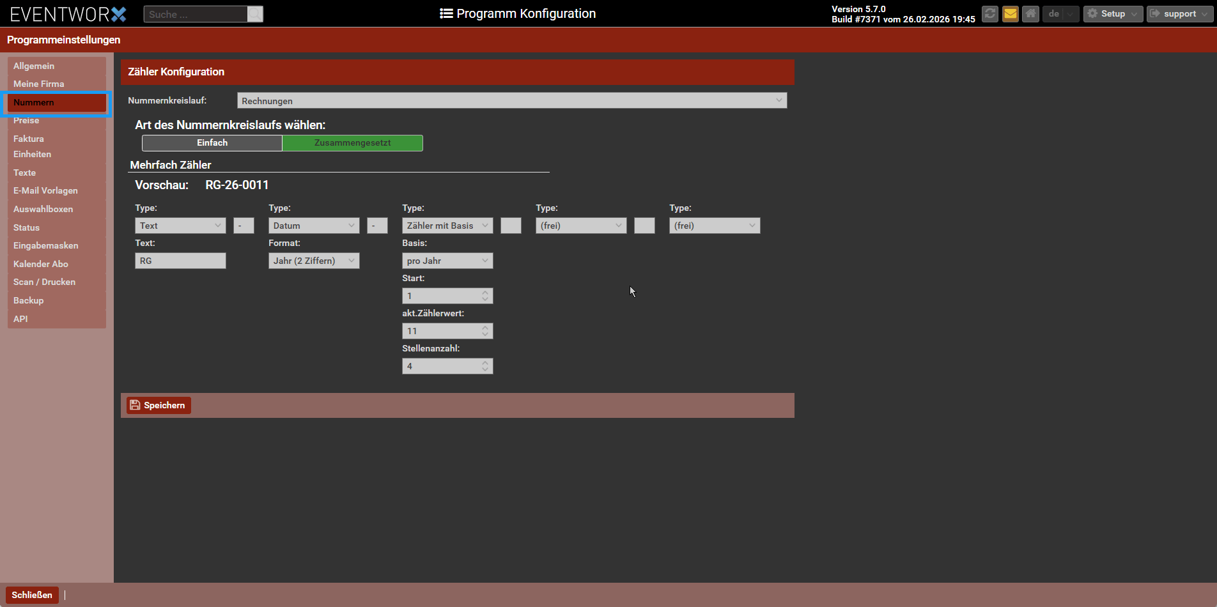
Task: Open the support user menu
Action: tap(1179, 13)
